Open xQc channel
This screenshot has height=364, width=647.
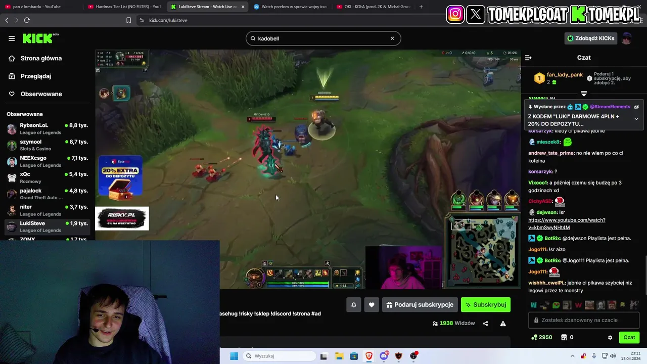click(x=48, y=177)
